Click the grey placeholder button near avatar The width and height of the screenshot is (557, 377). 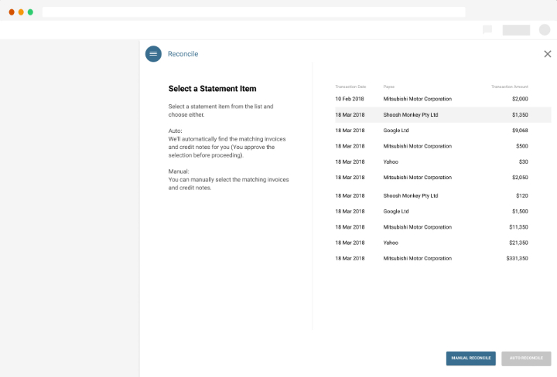pyautogui.click(x=516, y=30)
